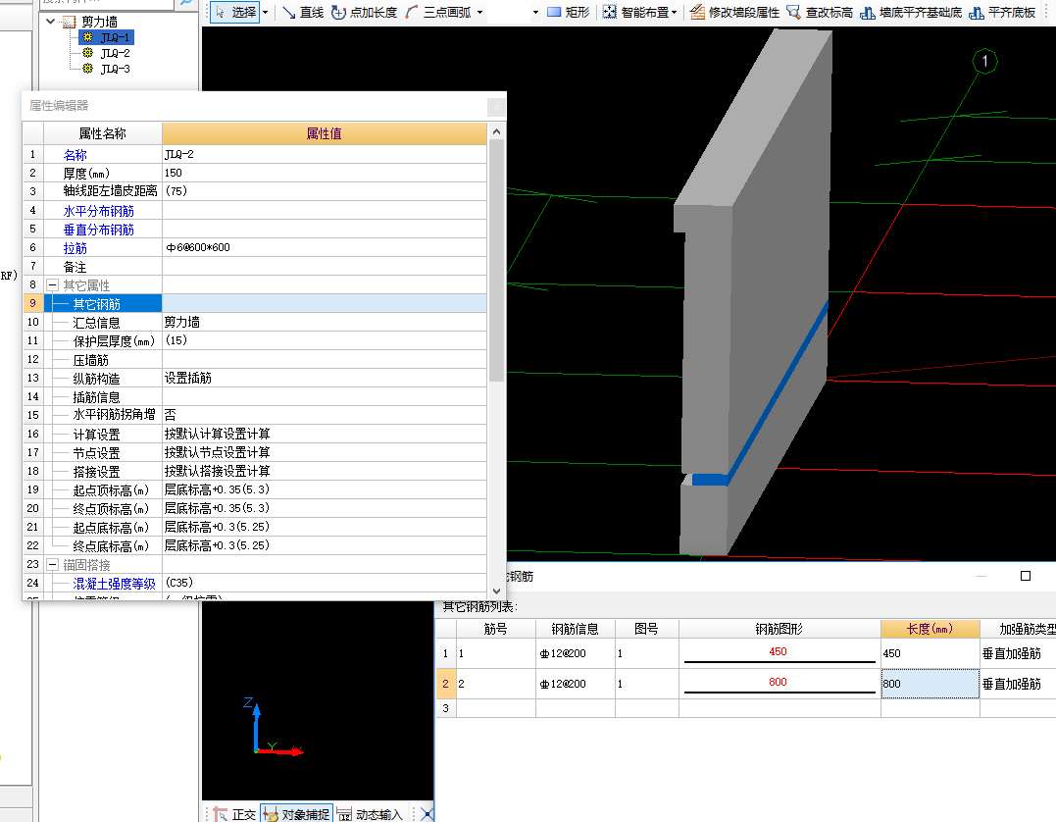The width and height of the screenshot is (1056, 822).
Task: Select row 3 in the rebar list
Action: coord(445,708)
